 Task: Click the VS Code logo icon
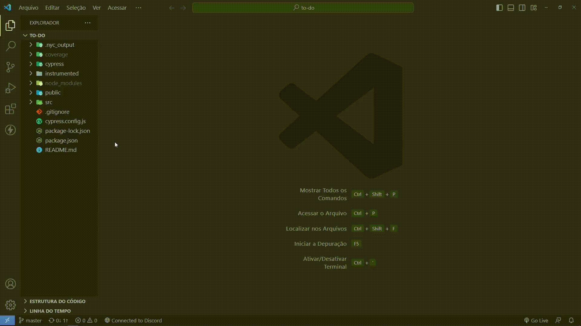point(8,8)
